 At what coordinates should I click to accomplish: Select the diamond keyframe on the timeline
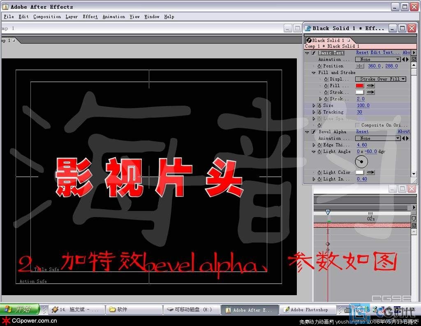point(328,244)
